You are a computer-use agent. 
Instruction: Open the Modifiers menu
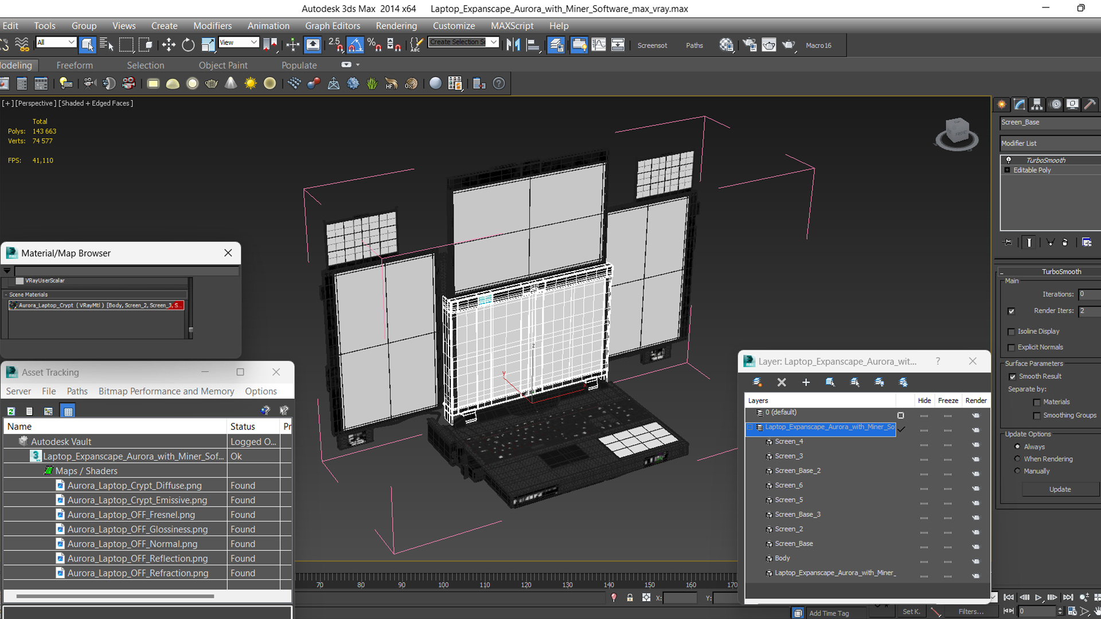[212, 26]
